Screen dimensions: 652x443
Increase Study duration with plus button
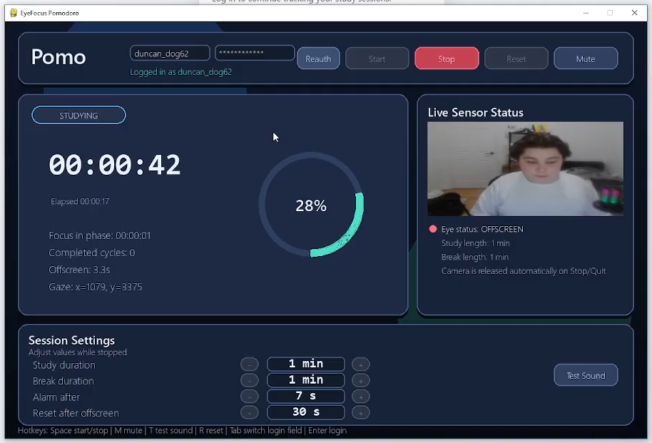click(x=360, y=365)
